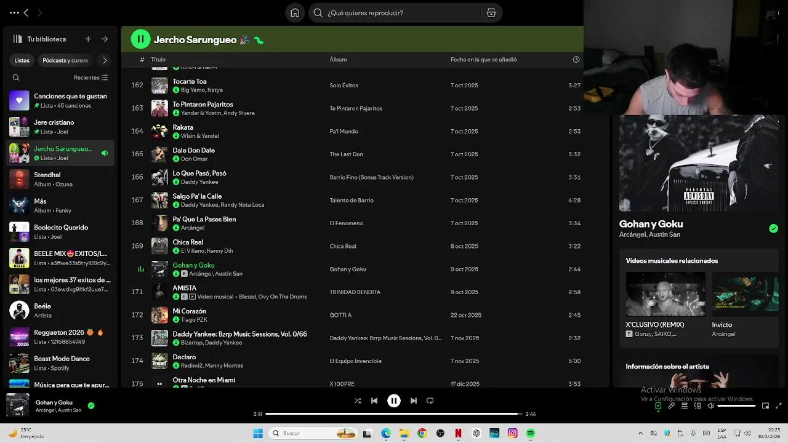Pause with center player button
The image size is (788, 443).
[x=394, y=401]
